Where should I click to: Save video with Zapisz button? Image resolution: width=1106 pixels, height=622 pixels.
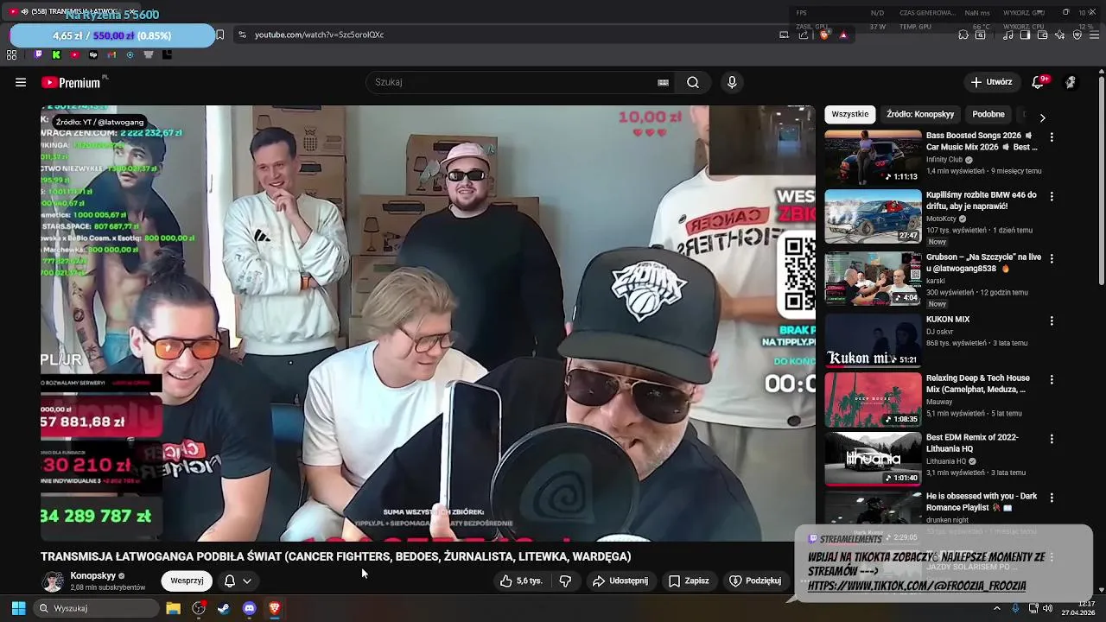tap(689, 581)
